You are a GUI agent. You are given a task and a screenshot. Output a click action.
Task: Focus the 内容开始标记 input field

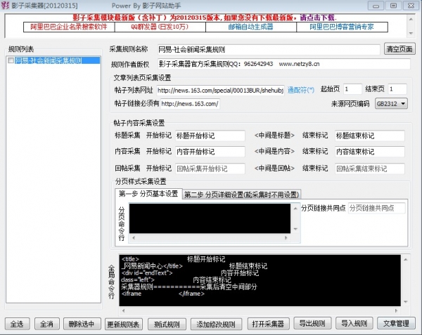(x=210, y=152)
